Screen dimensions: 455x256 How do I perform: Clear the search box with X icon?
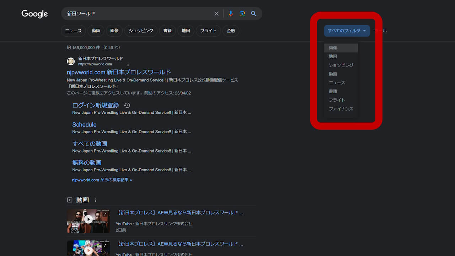pos(216,14)
